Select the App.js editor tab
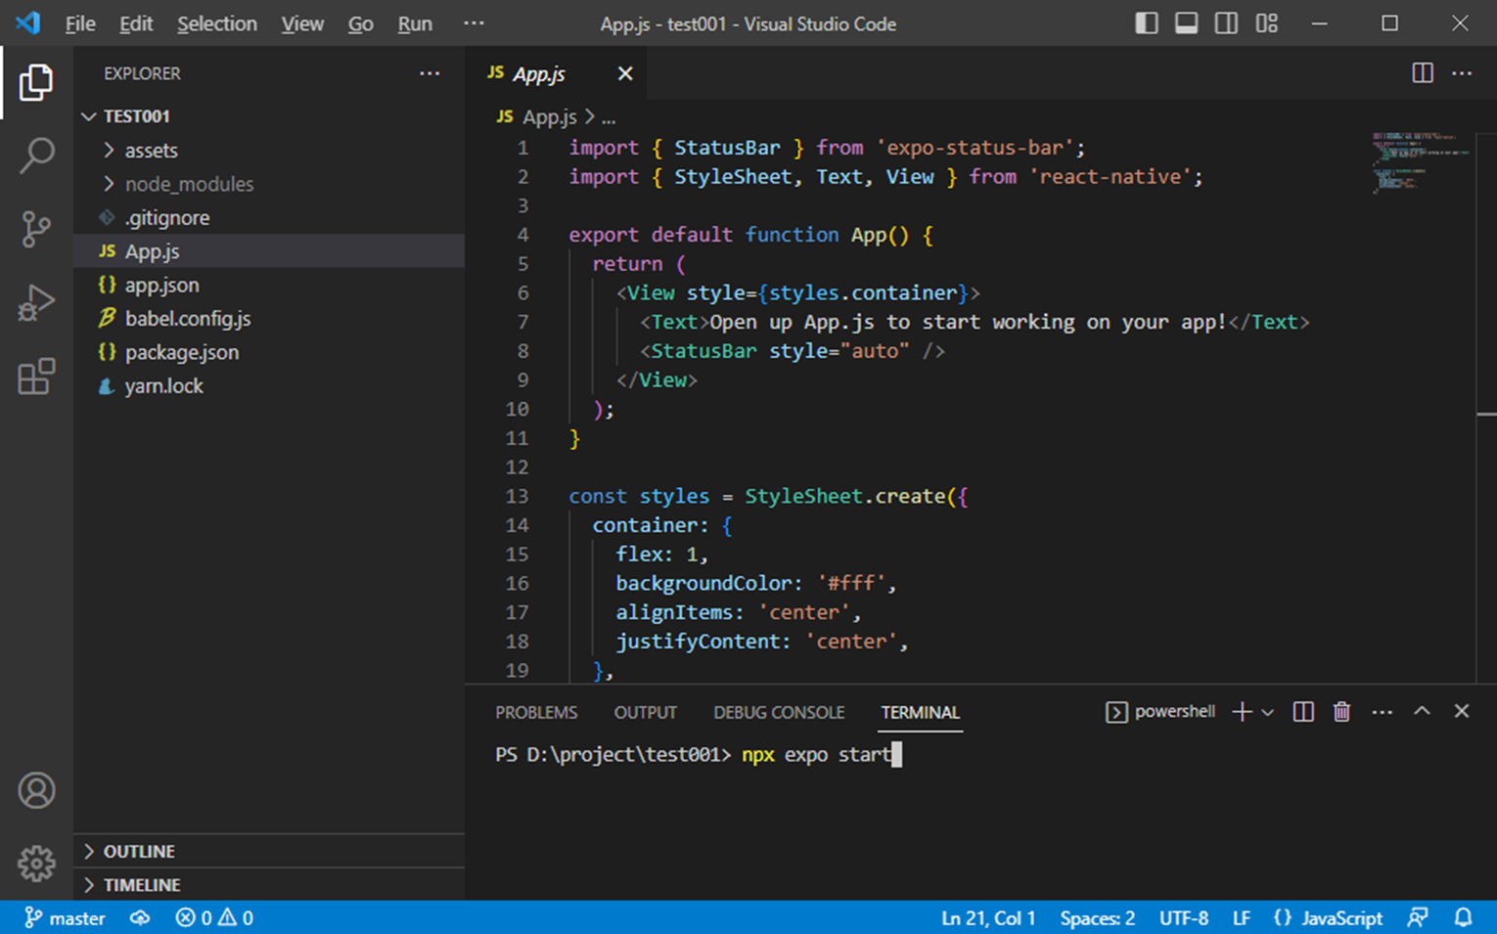 [556, 73]
